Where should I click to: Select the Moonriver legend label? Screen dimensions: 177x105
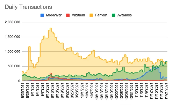coord(54,15)
